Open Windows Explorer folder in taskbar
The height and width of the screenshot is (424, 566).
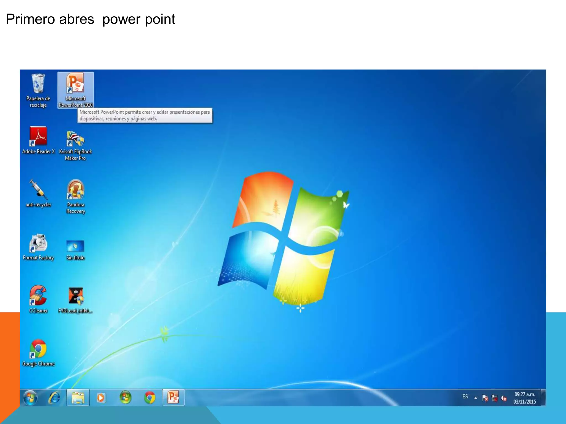78,398
